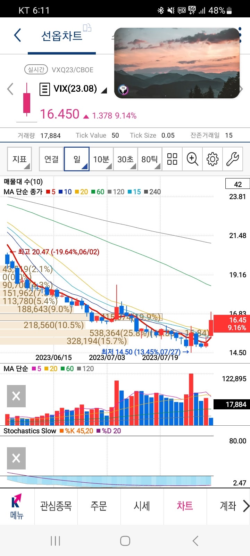Screen dimensions: 250x556
Task: Go back with the top-left arrow
Action: 17,35
